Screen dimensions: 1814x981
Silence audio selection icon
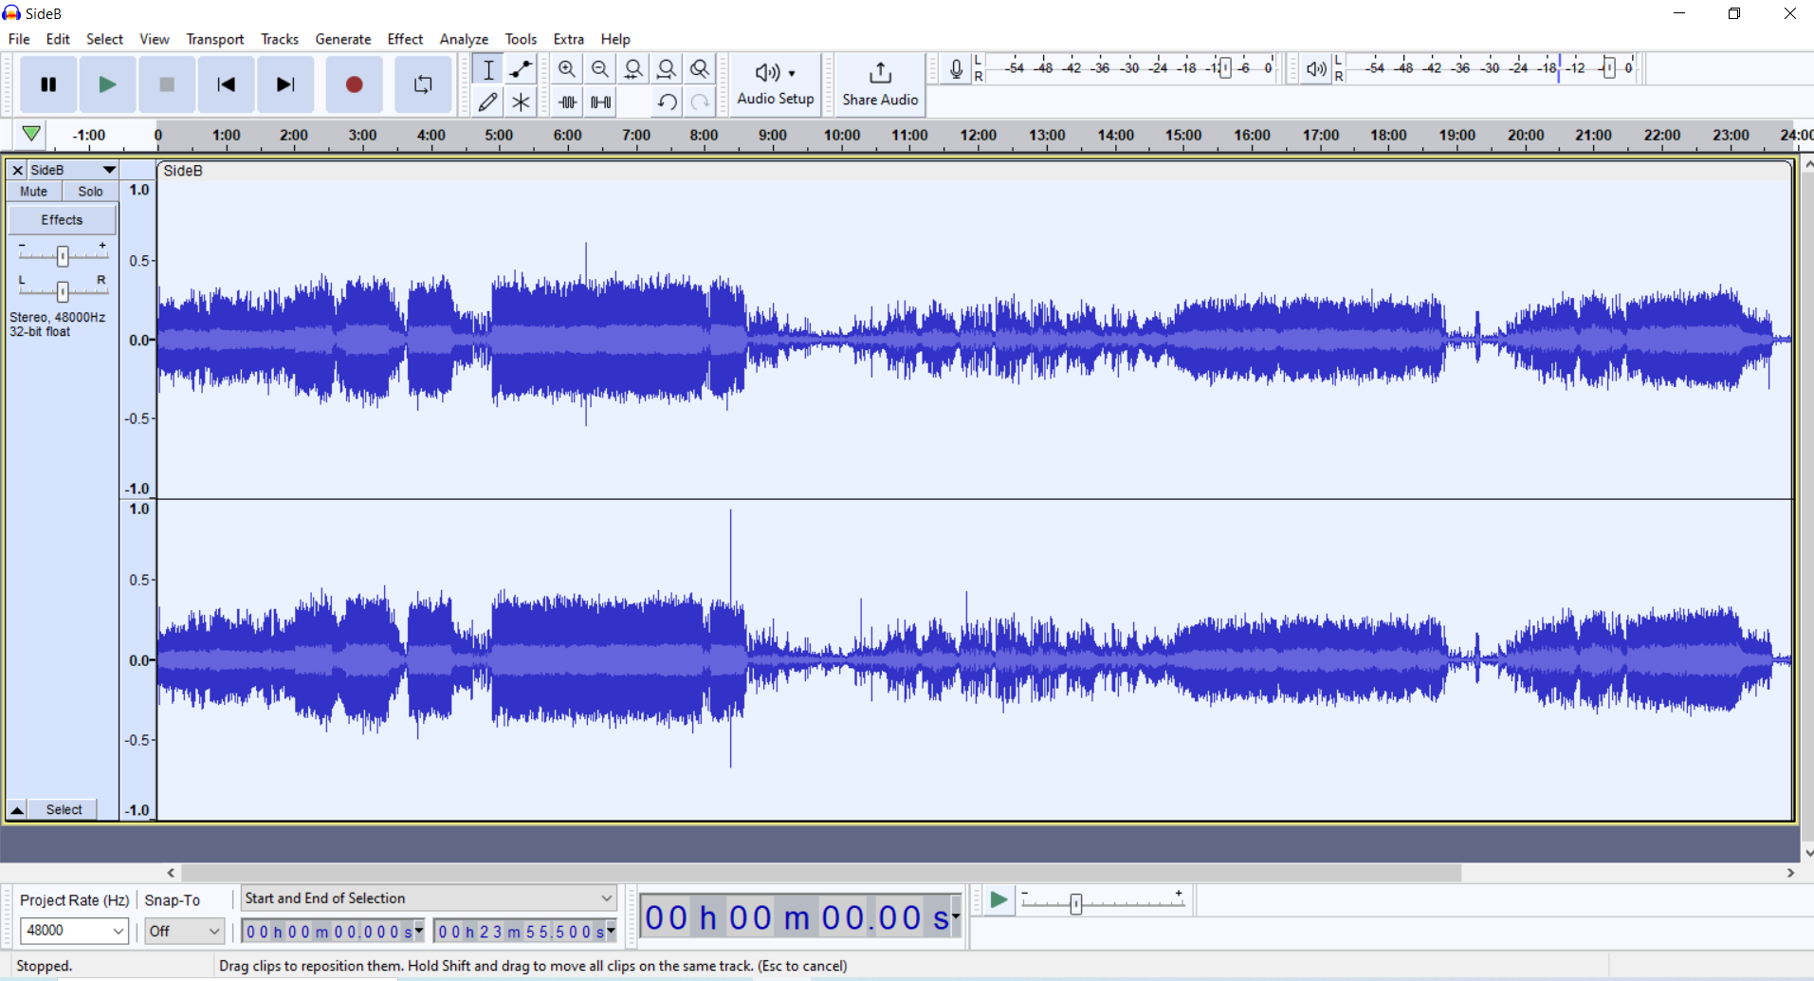(x=600, y=102)
